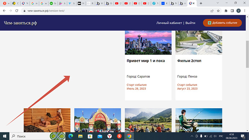Open the Microsoft Edge taskbar icon
The width and height of the screenshot is (249, 140).
coord(71,136)
